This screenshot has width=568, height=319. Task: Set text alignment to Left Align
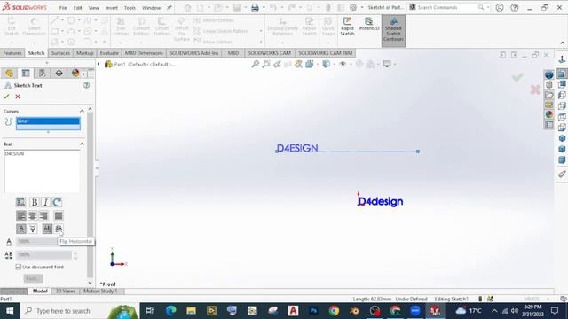21,216
